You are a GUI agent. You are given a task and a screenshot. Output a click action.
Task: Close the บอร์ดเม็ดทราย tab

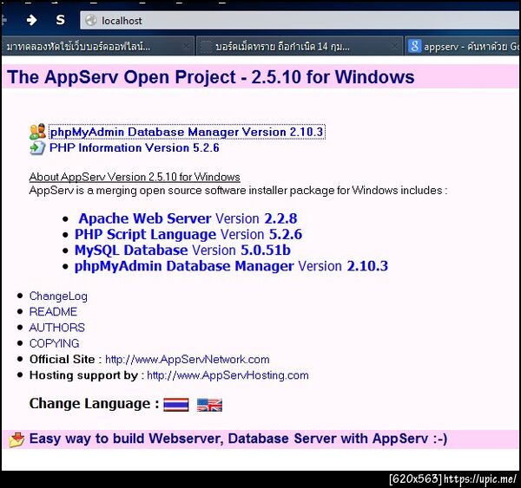tap(394, 46)
